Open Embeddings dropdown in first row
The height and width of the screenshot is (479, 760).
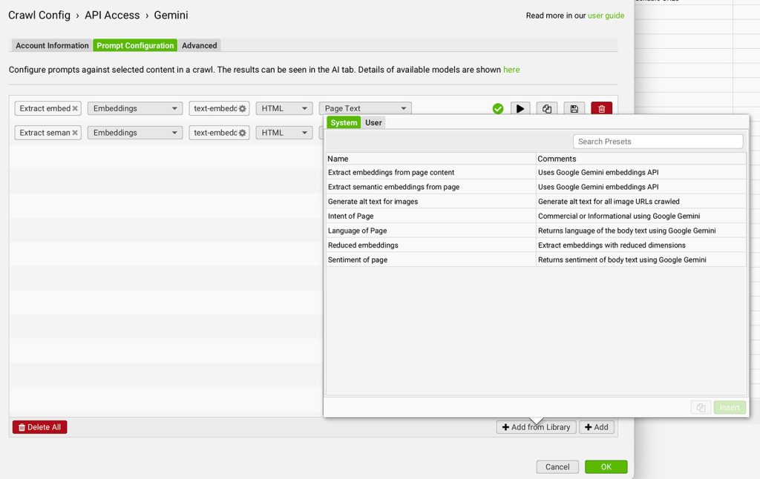135,108
